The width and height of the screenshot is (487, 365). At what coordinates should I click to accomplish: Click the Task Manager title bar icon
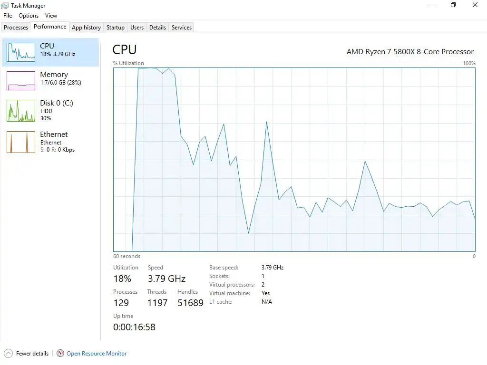[5, 6]
